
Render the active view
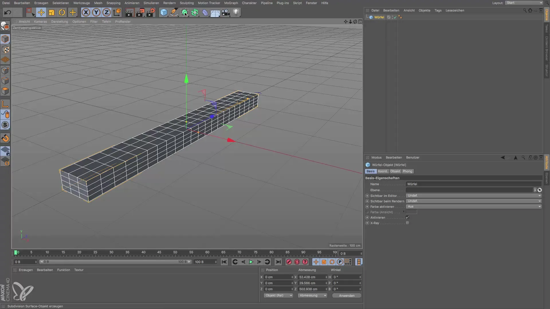[129, 13]
